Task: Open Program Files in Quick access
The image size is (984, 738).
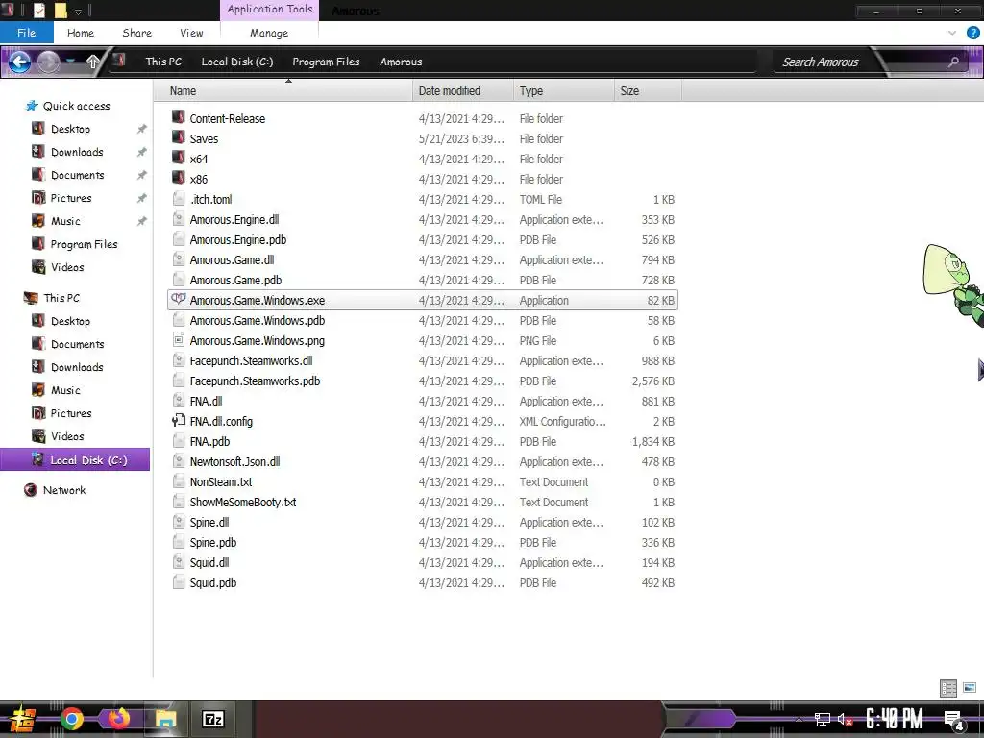Action: click(84, 244)
